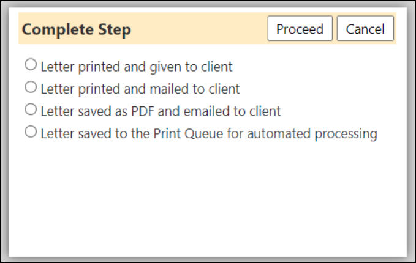Click the 'Letter printed and given to client' label
Image resolution: width=416 pixels, height=263 pixels.
pyautogui.click(x=137, y=67)
